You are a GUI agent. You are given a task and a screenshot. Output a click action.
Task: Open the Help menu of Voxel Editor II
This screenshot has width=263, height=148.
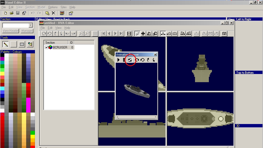click(x=72, y=7)
